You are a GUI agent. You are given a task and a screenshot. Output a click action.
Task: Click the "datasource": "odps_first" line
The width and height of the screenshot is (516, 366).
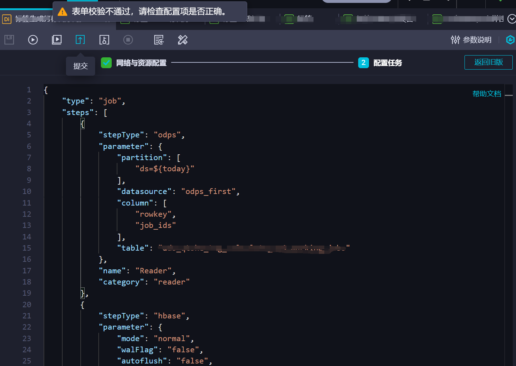click(178, 191)
